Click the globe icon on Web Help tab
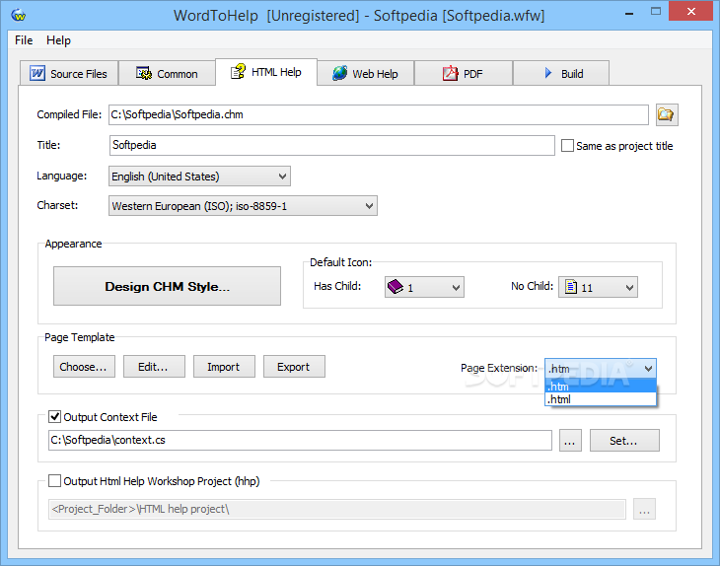Viewport: 720px width, 566px height. 340,73
